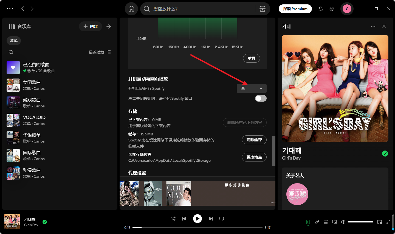Close the 기대해 now playing panel
Viewport: 395px width, 234px height.
[x=384, y=26]
